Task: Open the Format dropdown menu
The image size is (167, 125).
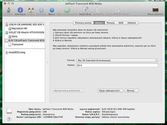Action: (x=117, y=60)
